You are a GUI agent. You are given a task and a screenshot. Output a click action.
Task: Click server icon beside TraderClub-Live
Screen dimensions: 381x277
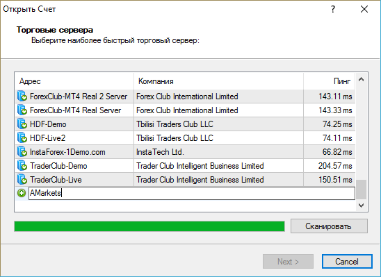click(x=22, y=180)
